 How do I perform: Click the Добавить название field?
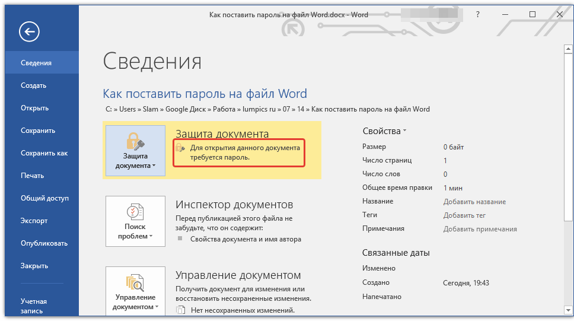(x=474, y=202)
